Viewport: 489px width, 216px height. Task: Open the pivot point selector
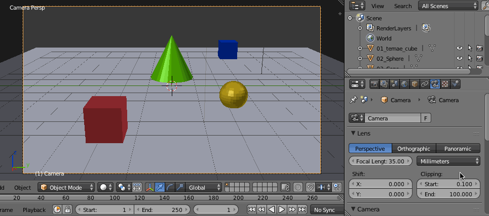[123, 187]
